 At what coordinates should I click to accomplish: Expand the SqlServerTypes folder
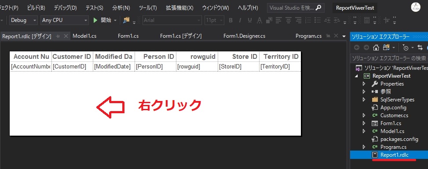pyautogui.click(x=364, y=100)
